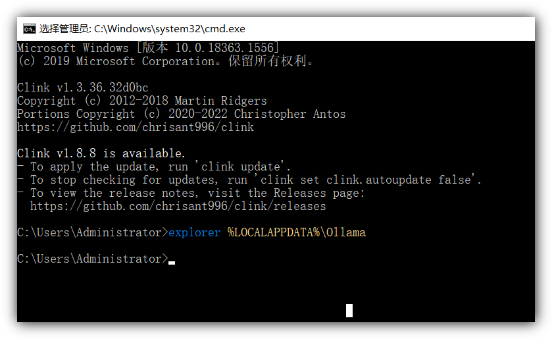The image size is (552, 339).
Task: Click the 'Microsoft Windows' version line
Action: click(148, 47)
